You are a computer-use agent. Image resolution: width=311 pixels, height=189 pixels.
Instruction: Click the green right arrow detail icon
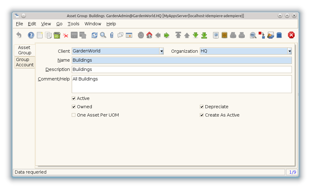167,35
